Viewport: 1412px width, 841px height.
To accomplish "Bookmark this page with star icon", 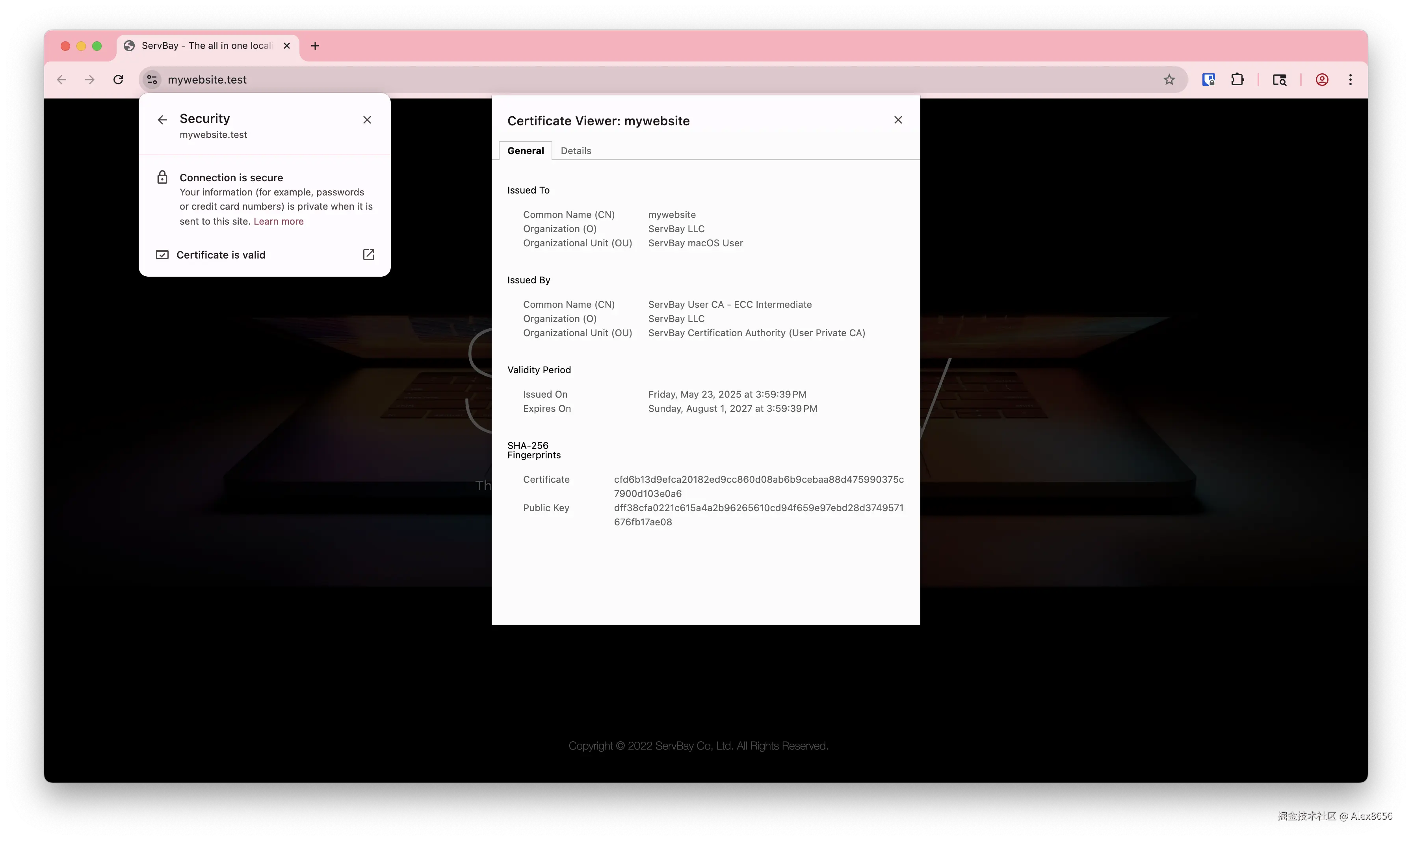I will coord(1169,80).
